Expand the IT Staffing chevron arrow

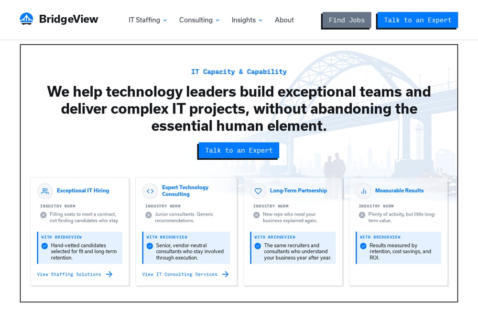coord(165,21)
